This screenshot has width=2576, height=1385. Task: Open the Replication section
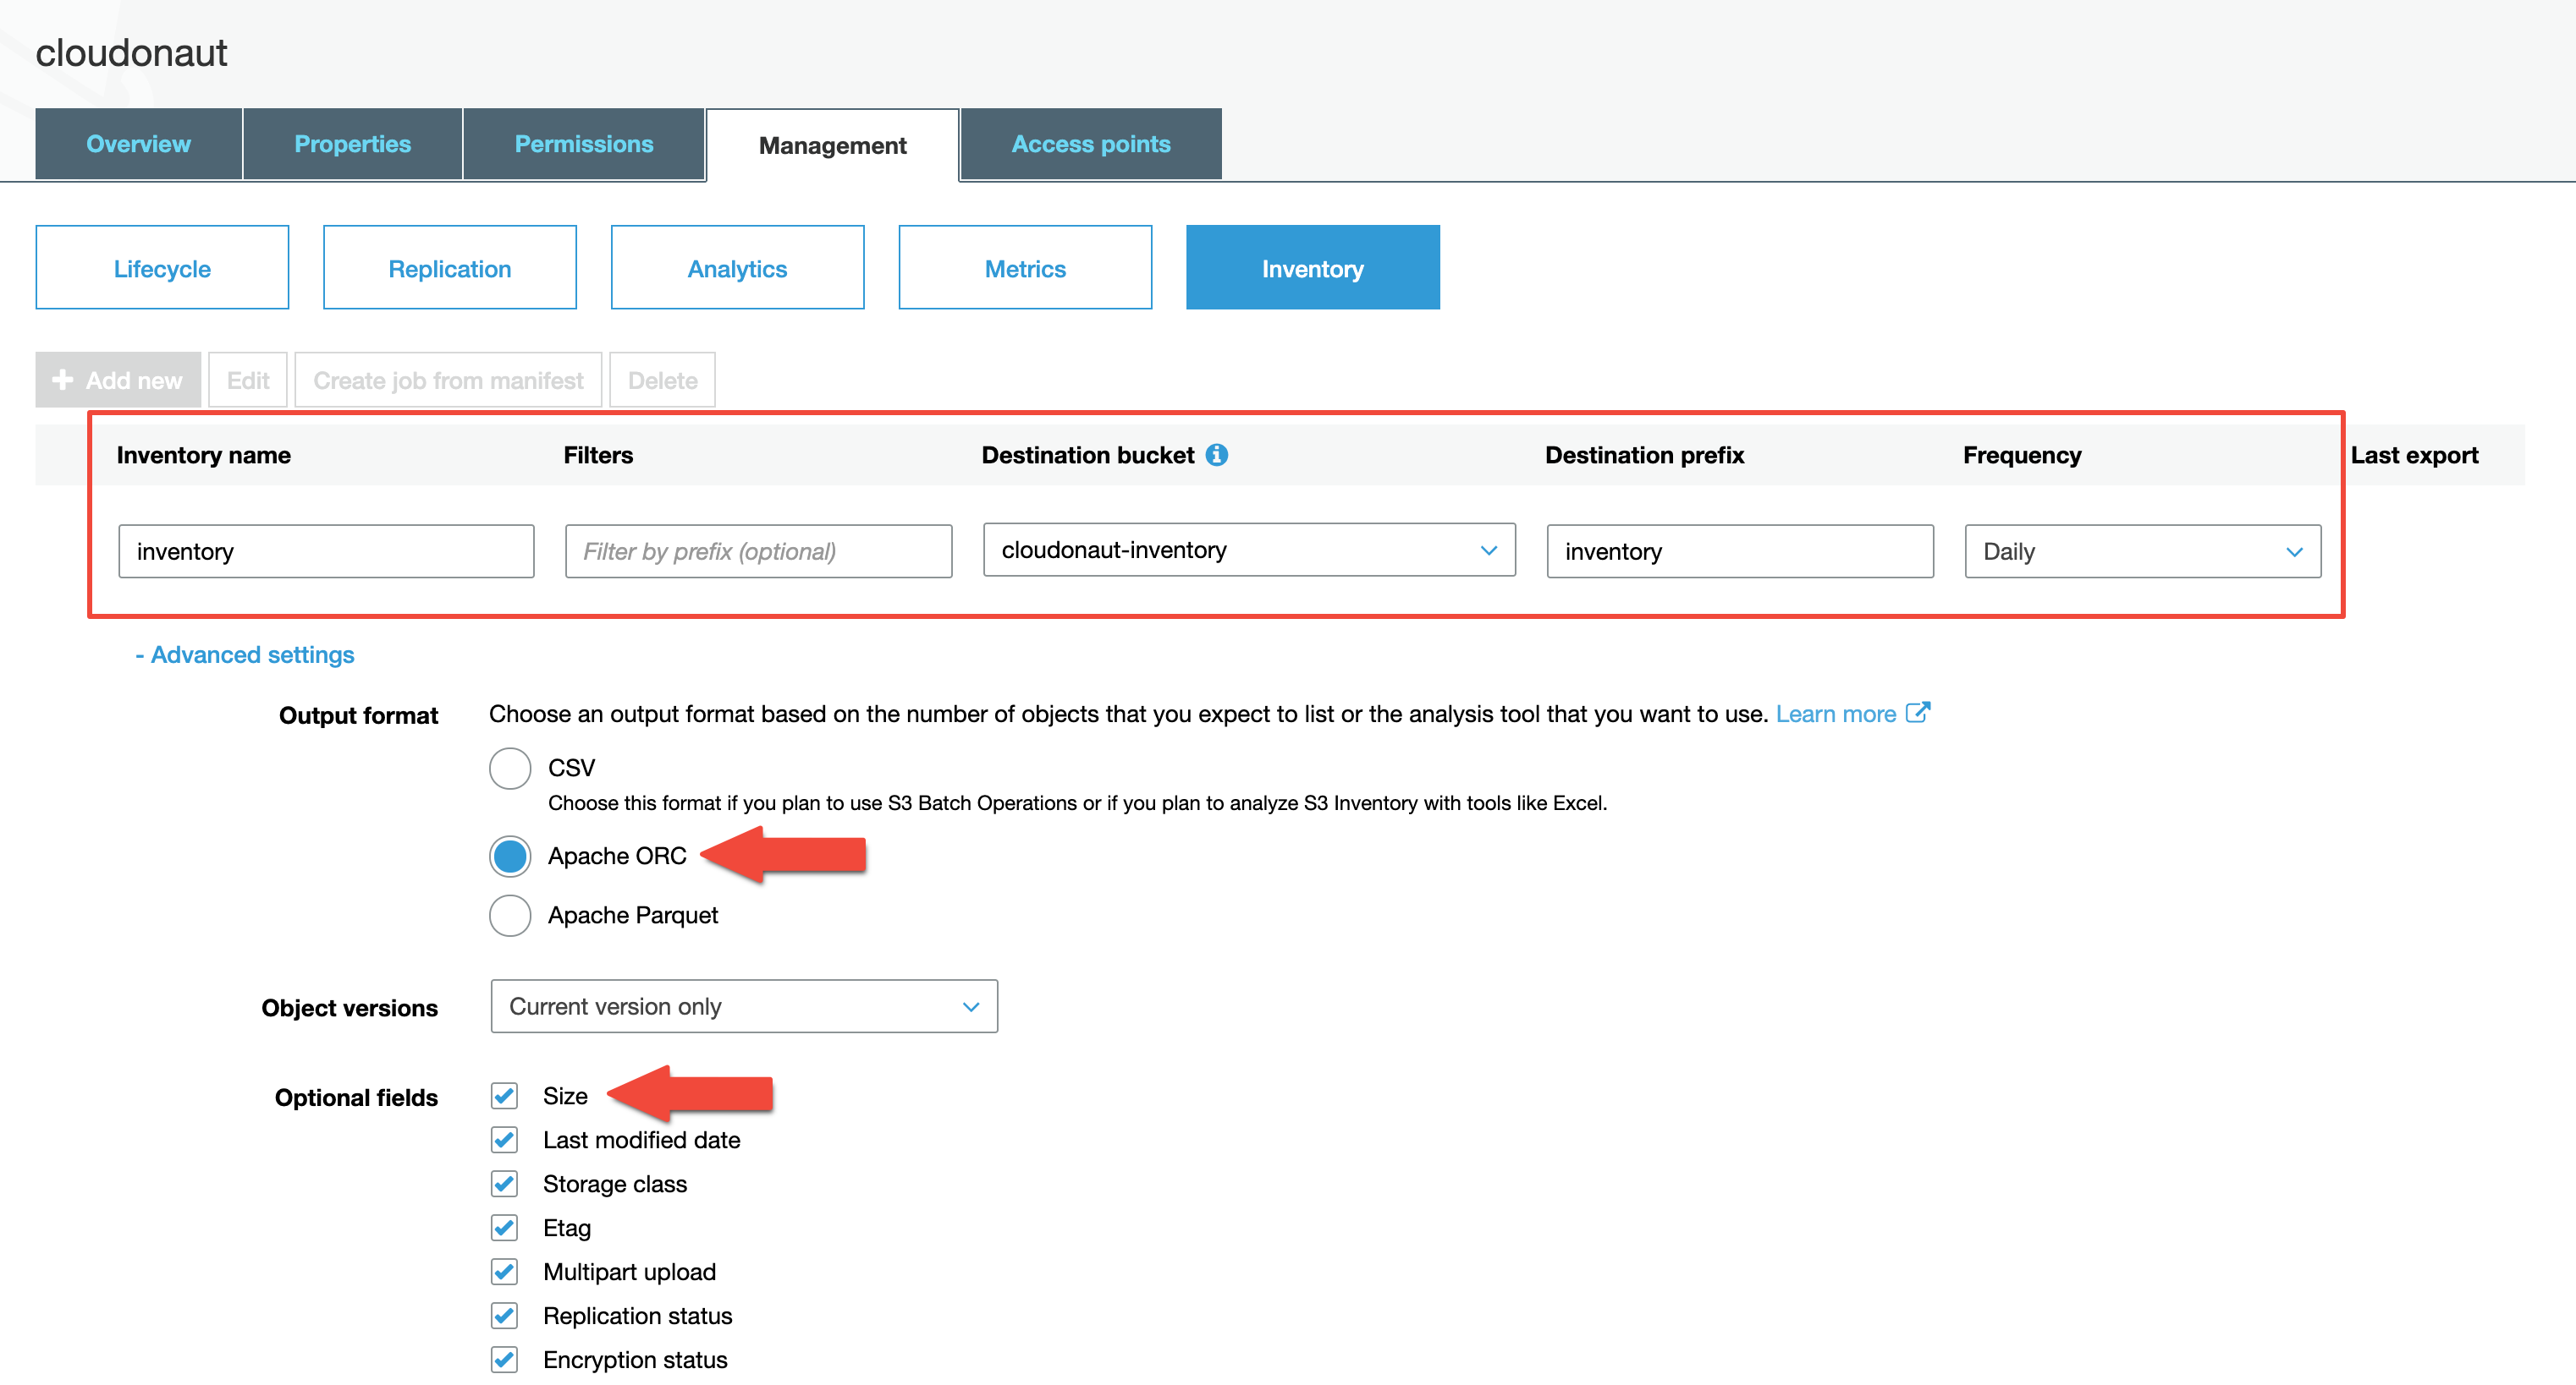(x=450, y=268)
